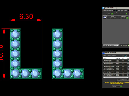Select the Yellow Gold 10KY row

116,62
